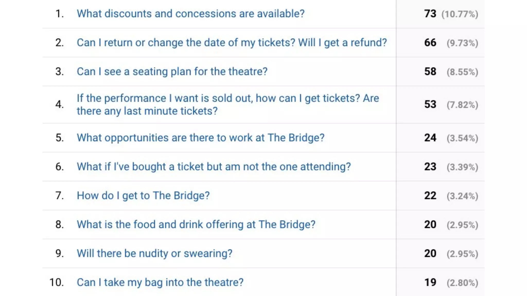Click the 10.77% percentage value
The image size is (527, 296).
pos(460,14)
